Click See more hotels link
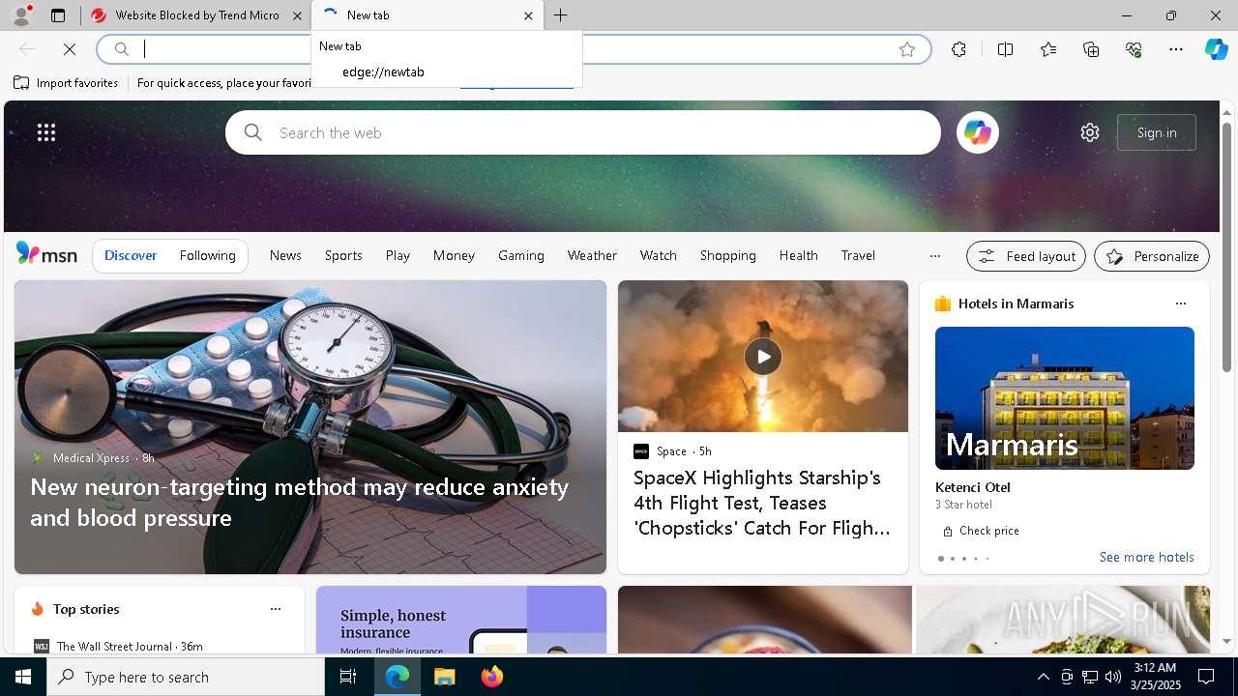 point(1146,557)
